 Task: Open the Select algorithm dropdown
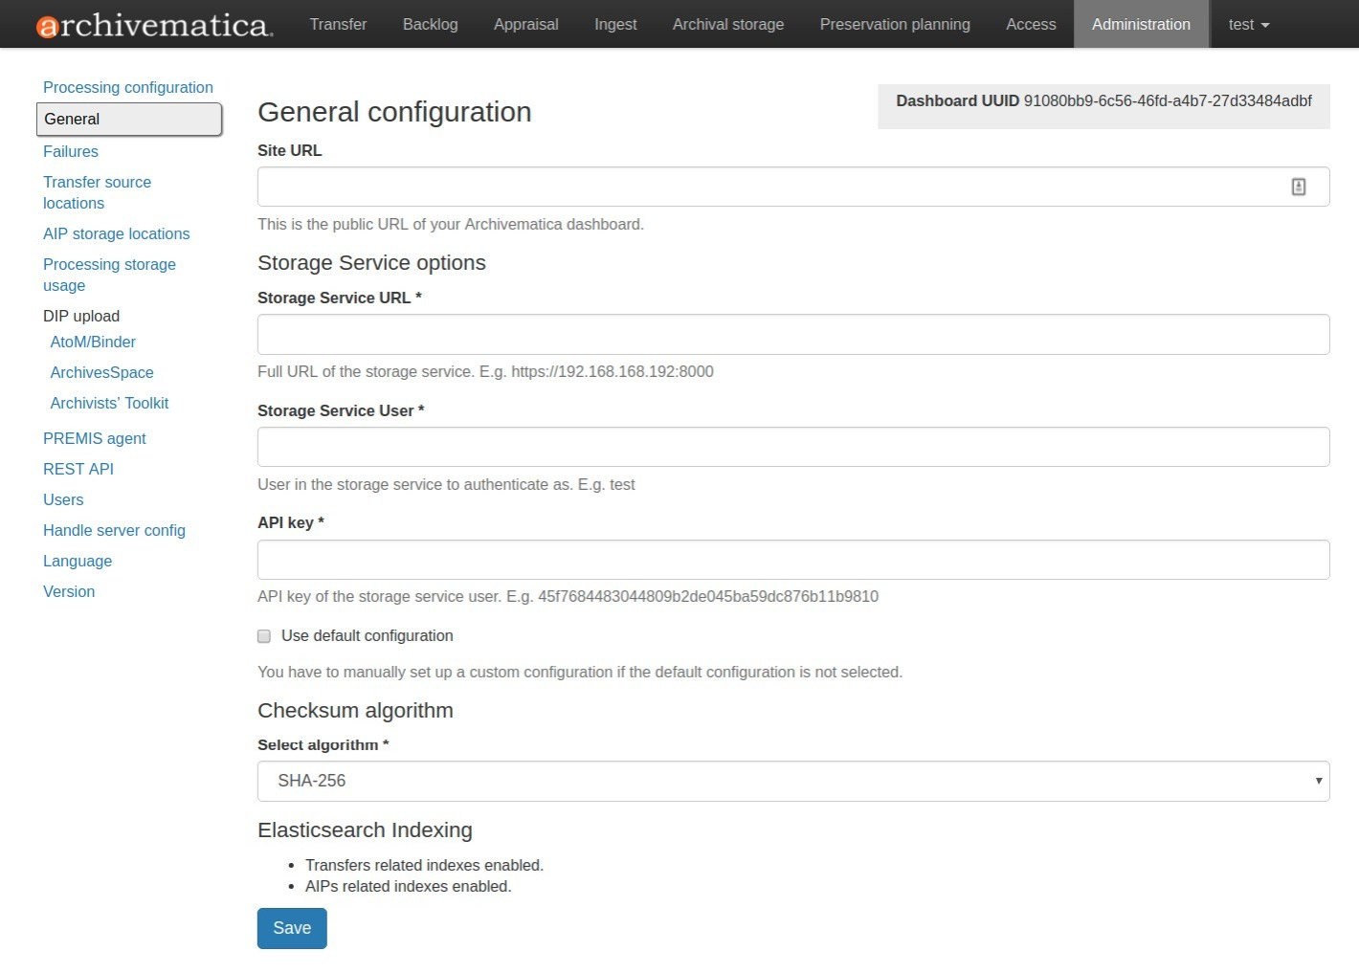(x=792, y=781)
